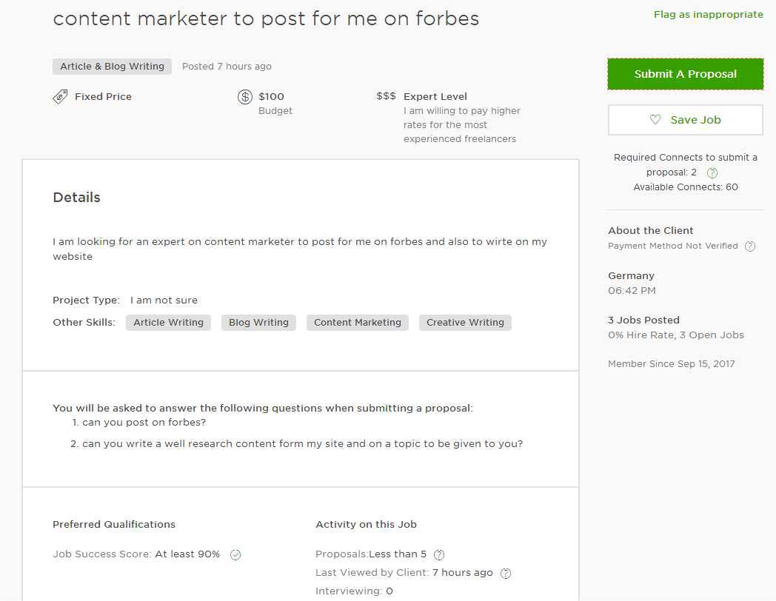Image resolution: width=776 pixels, height=601 pixels.
Task: Click 'Available Connects: 60' text
Action: (686, 187)
